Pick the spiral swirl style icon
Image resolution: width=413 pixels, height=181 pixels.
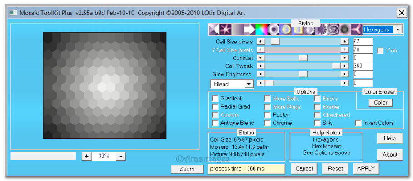point(332,29)
